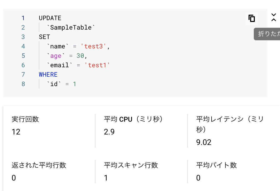Copy the SQL query to clipboard
280x191 pixels.
tap(252, 18)
